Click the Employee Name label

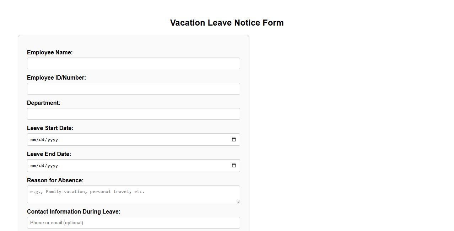point(50,52)
